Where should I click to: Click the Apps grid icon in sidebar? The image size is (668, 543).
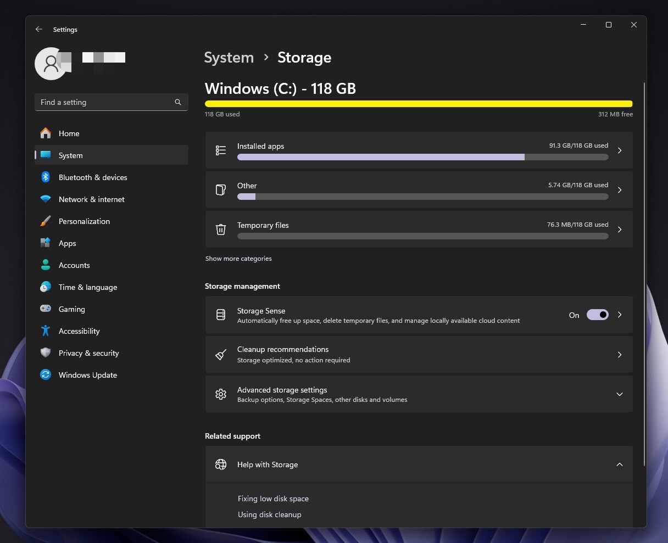pos(46,243)
